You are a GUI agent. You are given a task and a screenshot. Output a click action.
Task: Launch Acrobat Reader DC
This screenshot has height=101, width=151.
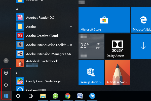[40, 17]
